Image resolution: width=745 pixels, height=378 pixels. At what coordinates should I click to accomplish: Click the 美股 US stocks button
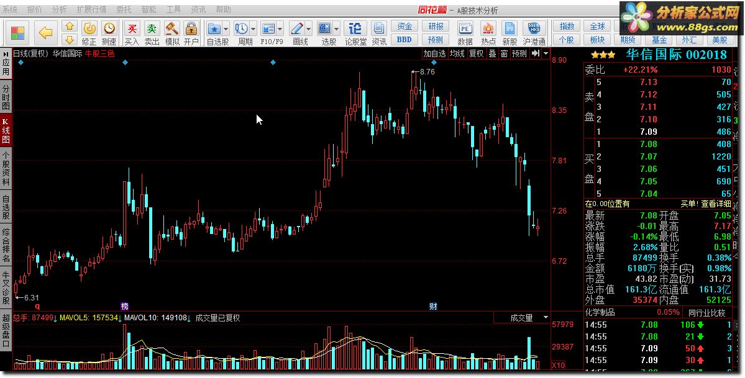coord(720,40)
